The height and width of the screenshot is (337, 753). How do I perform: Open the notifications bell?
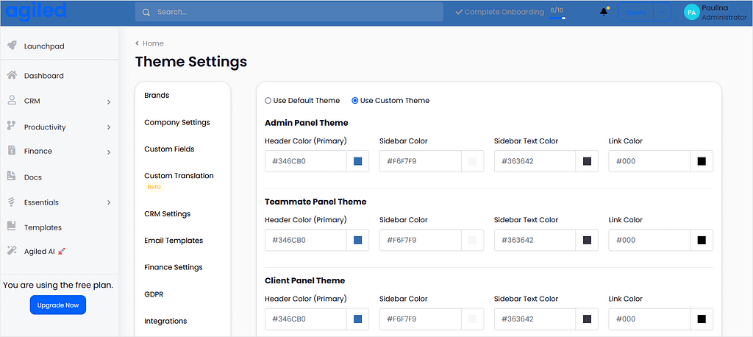(x=604, y=12)
